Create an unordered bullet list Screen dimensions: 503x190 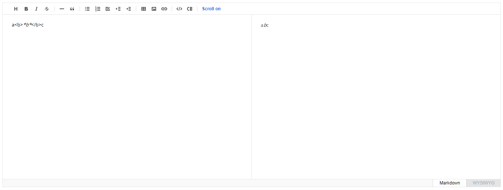point(87,9)
